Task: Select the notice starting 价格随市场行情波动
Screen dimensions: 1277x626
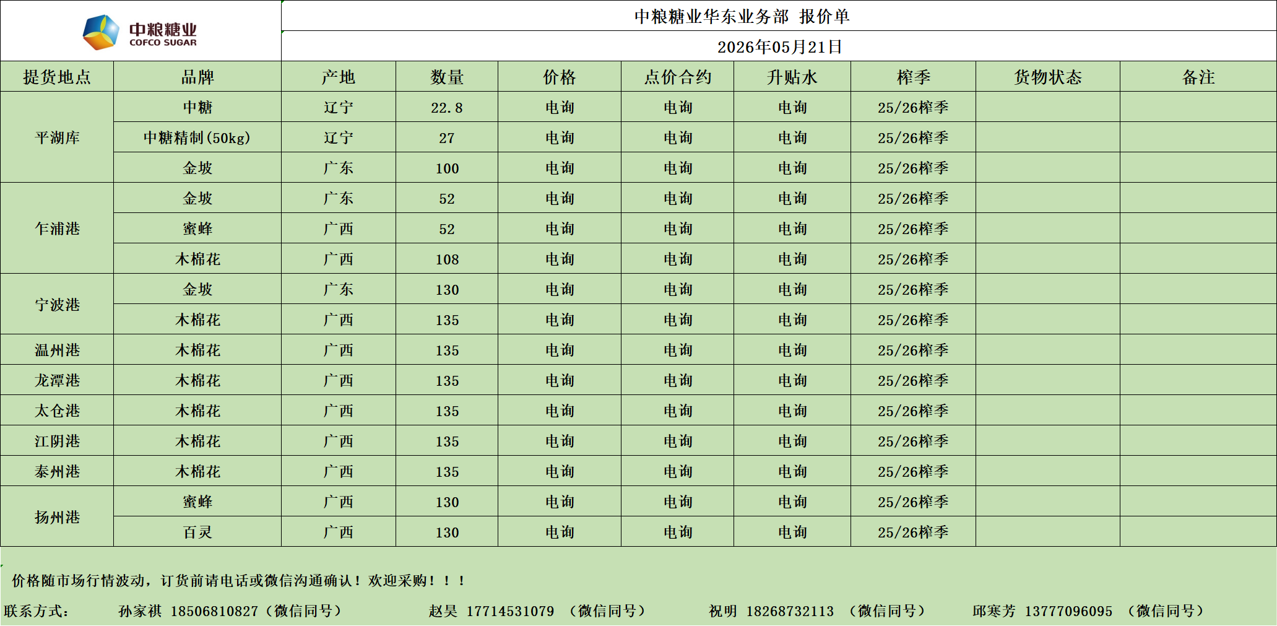Action: pos(238,580)
